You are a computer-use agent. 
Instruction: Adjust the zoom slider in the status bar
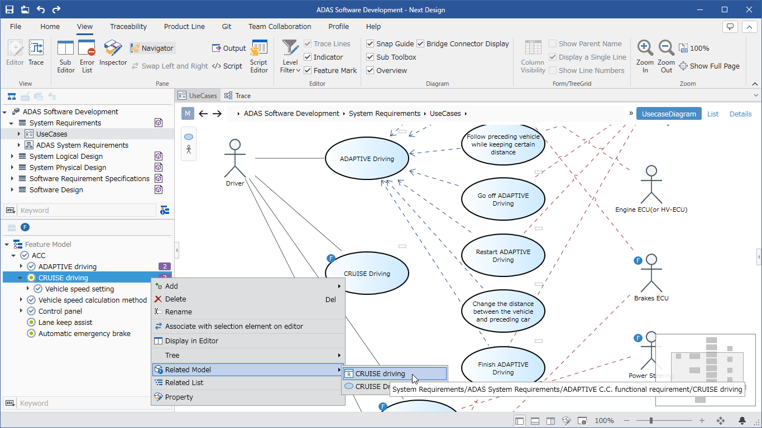pyautogui.click(x=651, y=421)
